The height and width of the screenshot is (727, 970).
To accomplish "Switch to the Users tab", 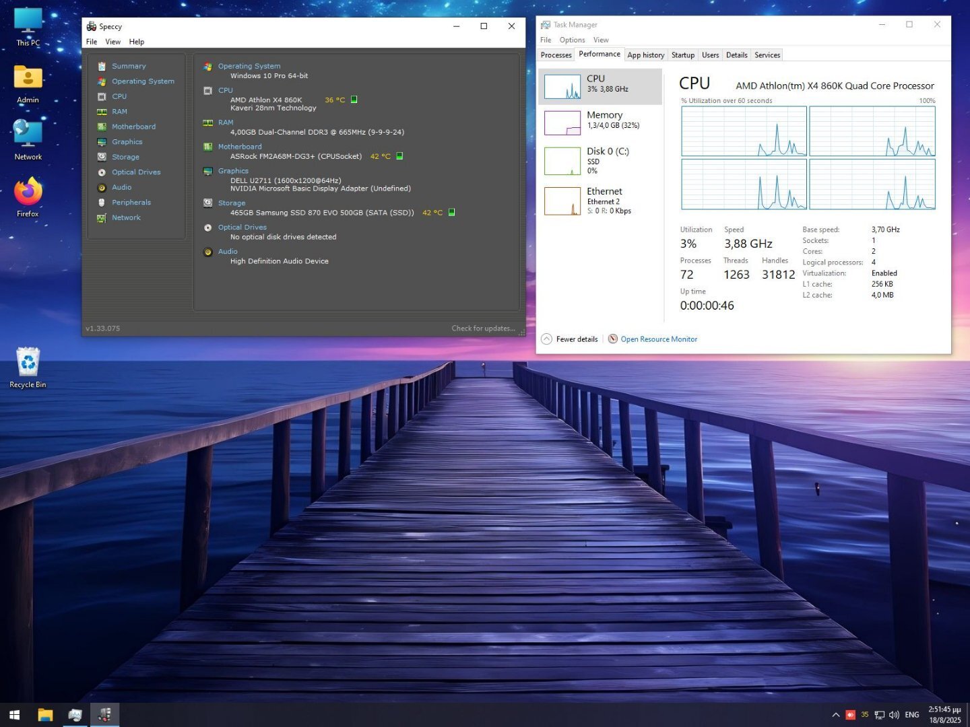I will coord(711,55).
